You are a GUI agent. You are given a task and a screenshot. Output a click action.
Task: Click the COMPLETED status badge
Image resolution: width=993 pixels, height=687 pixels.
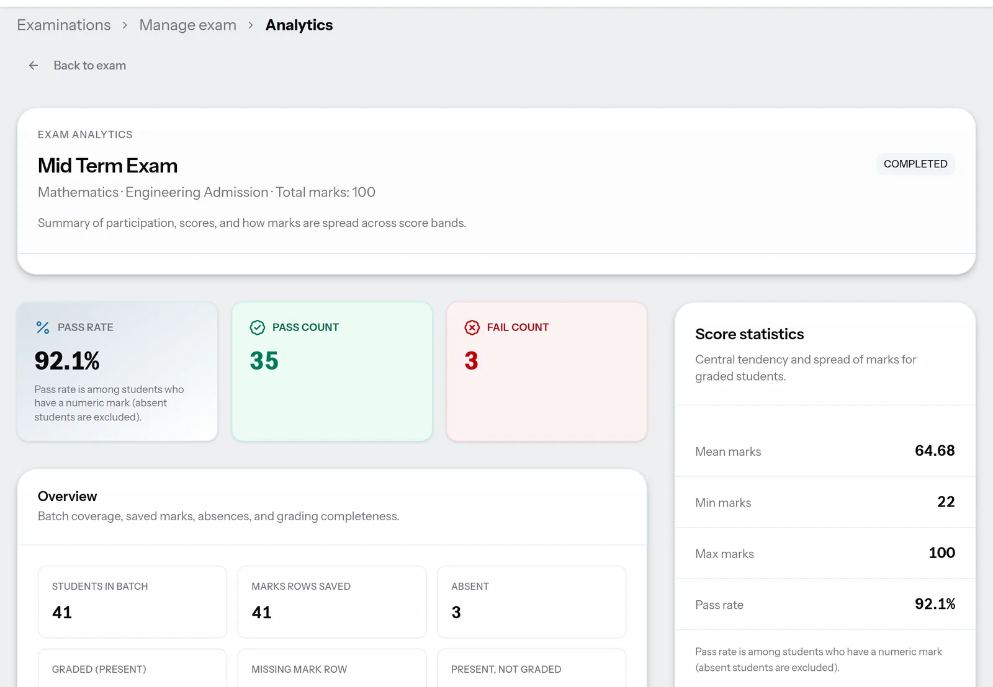915,164
